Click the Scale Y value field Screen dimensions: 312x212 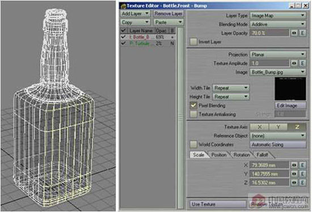pyautogui.click(x=269, y=174)
